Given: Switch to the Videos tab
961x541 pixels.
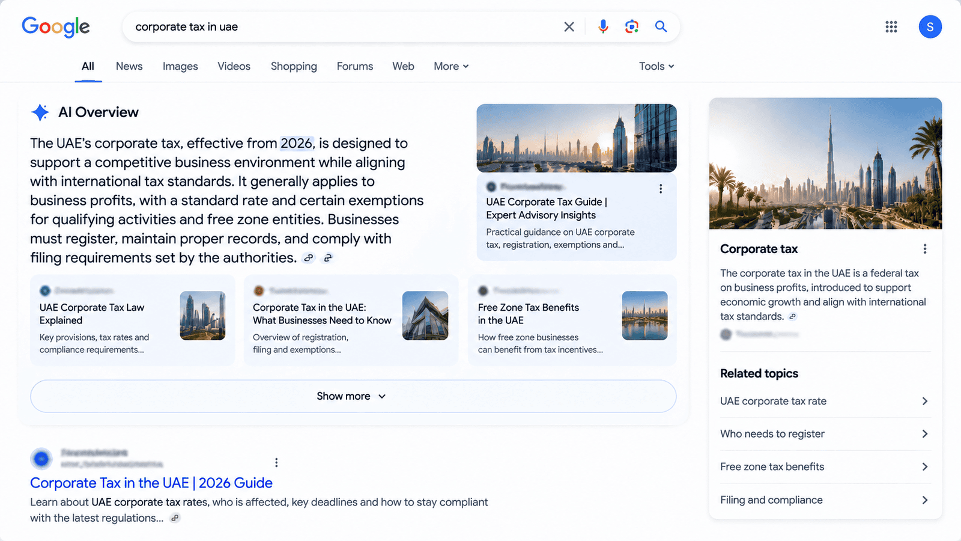Looking at the screenshot, I should (234, 66).
